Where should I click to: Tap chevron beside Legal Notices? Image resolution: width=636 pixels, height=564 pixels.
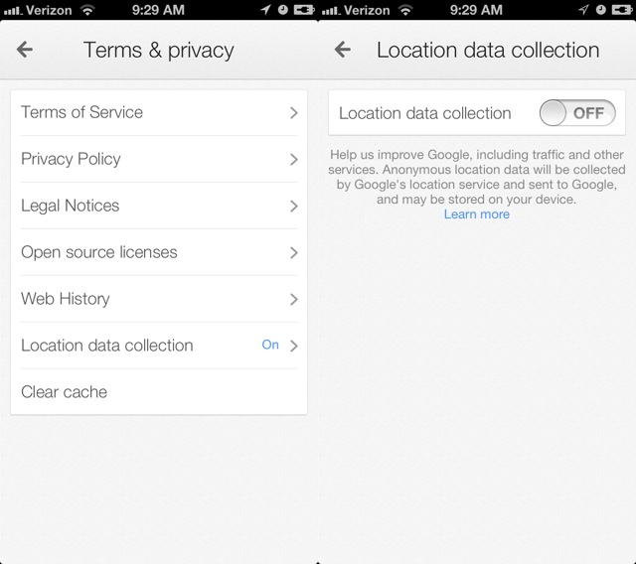[x=294, y=206]
